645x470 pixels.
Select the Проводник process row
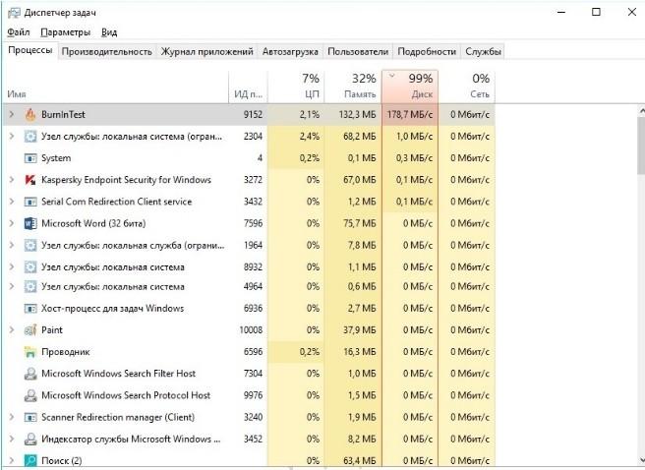[250, 352]
